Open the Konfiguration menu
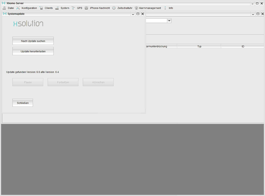The width and height of the screenshot is (265, 196). [29, 8]
